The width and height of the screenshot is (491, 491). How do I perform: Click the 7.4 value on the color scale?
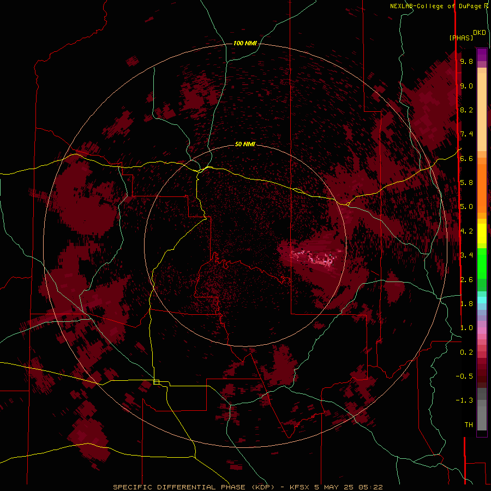click(x=466, y=134)
